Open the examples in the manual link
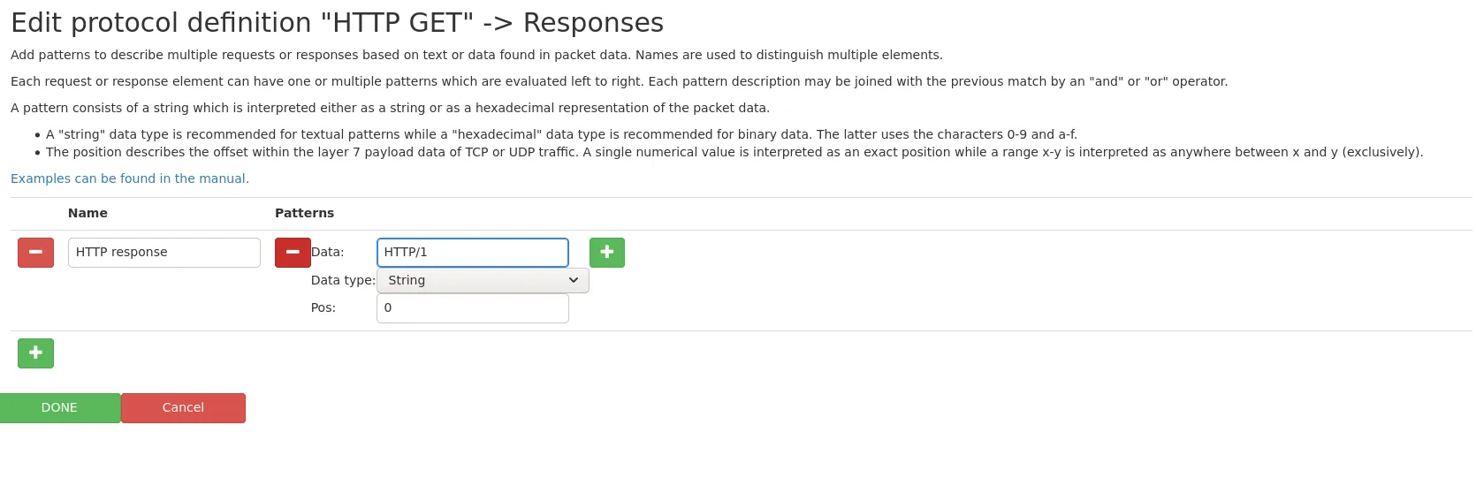The width and height of the screenshot is (1476, 493). 130,178
